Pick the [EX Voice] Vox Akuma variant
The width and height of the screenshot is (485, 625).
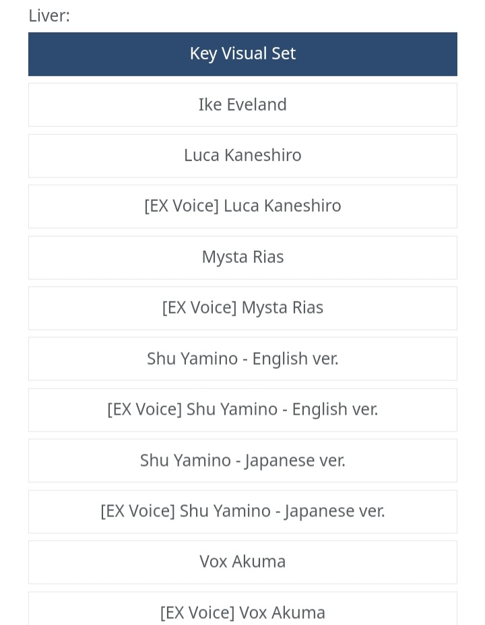pyautogui.click(x=243, y=612)
